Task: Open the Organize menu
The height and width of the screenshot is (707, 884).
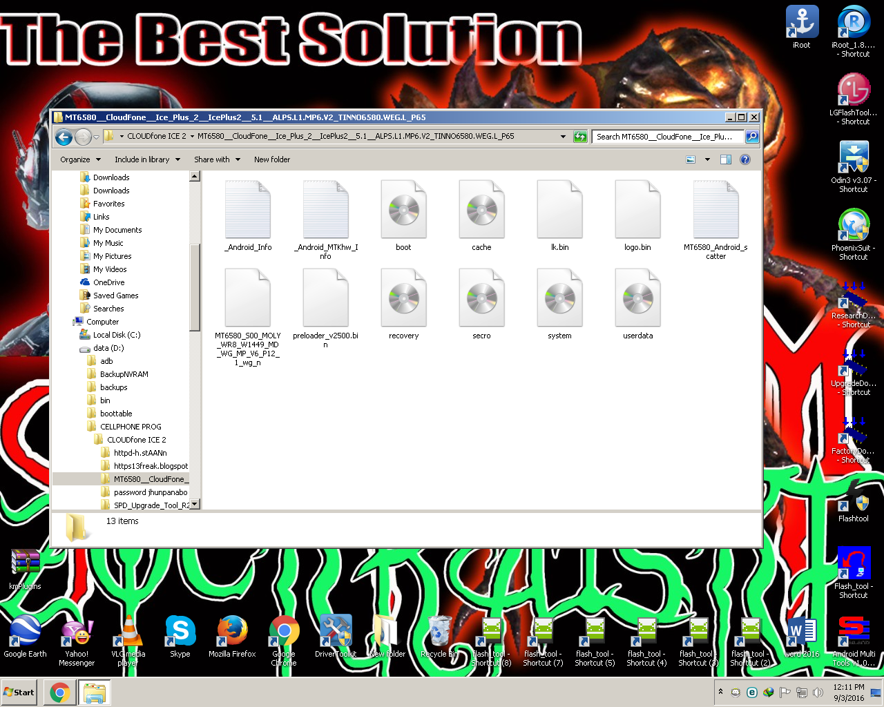Action: [x=80, y=159]
